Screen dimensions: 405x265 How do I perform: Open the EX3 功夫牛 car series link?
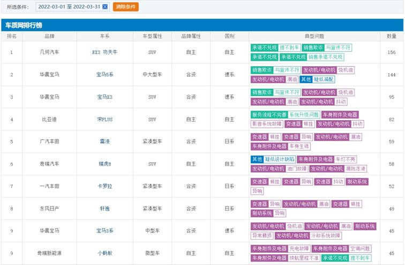click(104, 52)
